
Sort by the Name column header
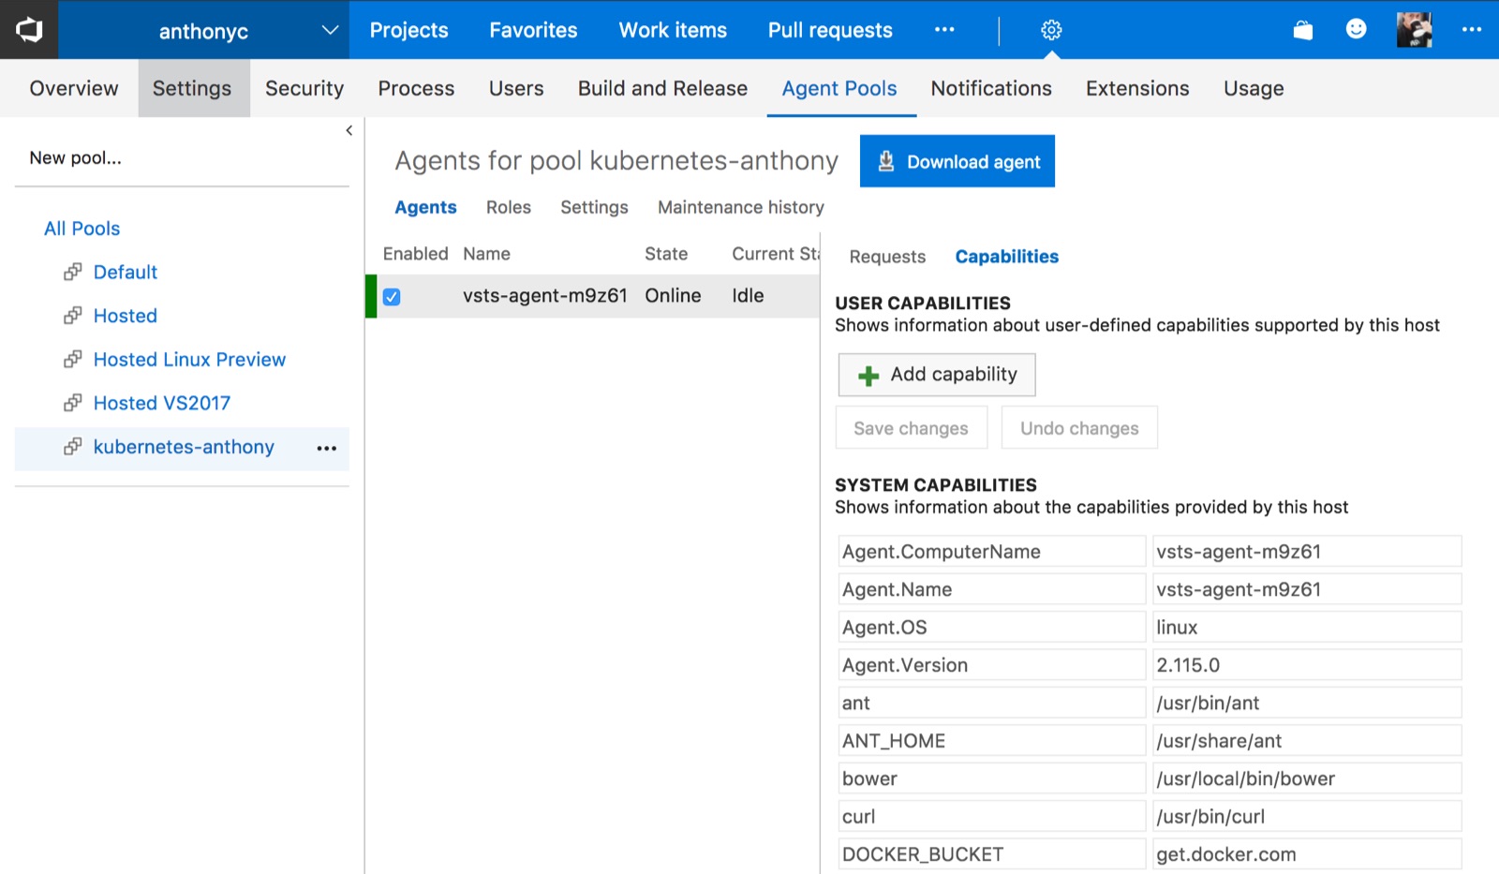(x=486, y=254)
